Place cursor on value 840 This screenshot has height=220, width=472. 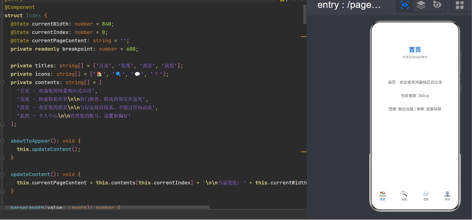point(107,24)
